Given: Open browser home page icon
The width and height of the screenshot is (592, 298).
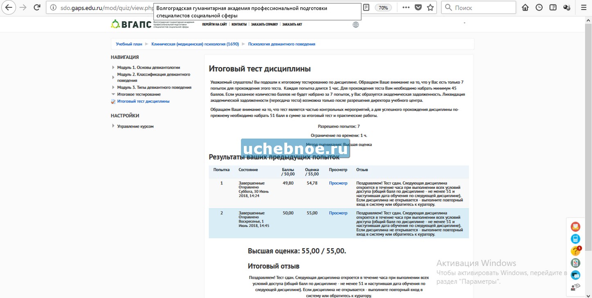Looking at the screenshot, I should [x=525, y=7].
